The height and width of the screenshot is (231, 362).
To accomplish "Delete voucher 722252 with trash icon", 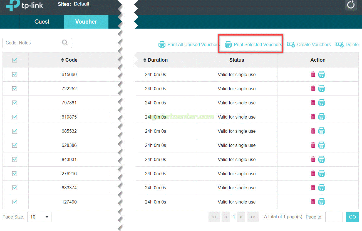I will [313, 89].
